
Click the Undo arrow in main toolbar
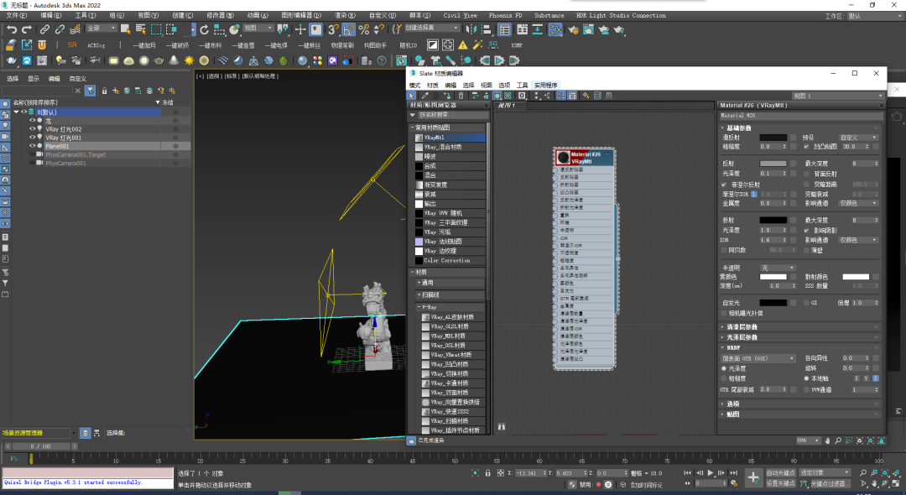12,29
